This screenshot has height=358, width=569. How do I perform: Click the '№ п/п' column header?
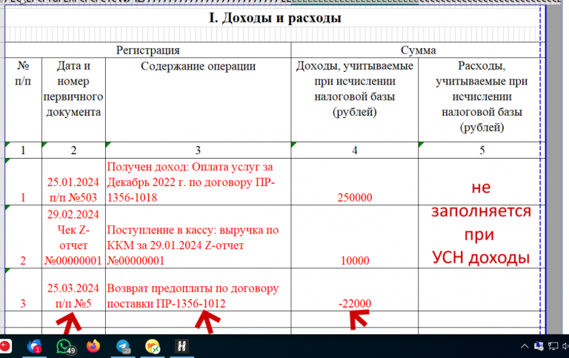(x=23, y=99)
